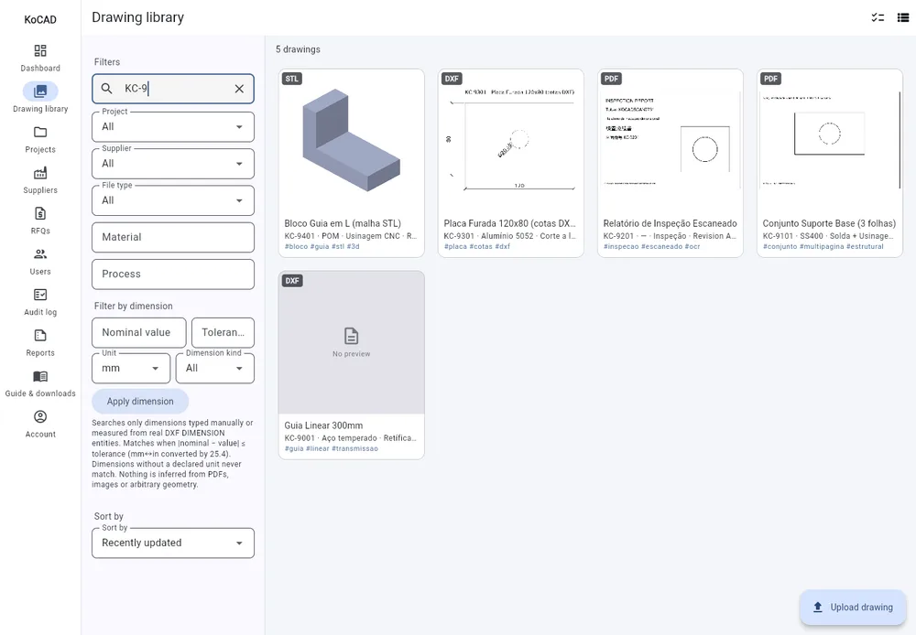This screenshot has width=916, height=635.
Task: Open the RFQs document icon
Action: click(x=40, y=213)
